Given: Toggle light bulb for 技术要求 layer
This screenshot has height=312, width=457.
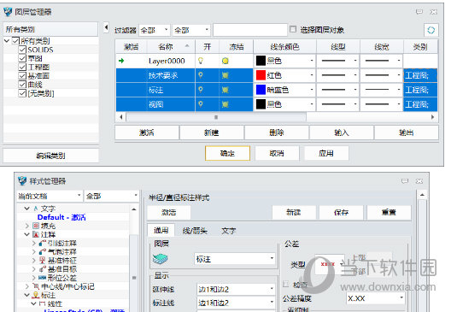Looking at the screenshot, I should [201, 75].
